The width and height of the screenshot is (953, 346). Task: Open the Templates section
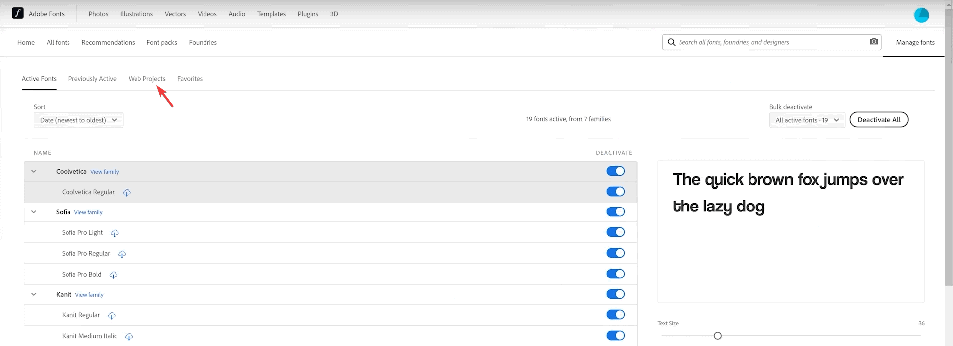pyautogui.click(x=272, y=14)
